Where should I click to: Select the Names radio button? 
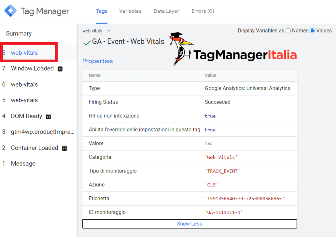(x=288, y=31)
